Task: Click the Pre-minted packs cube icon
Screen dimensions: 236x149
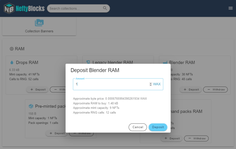Action: pos(31,106)
